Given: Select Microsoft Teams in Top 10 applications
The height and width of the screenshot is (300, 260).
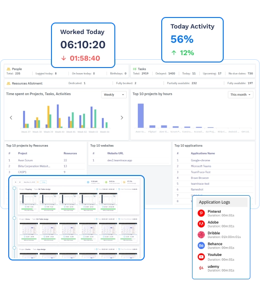Looking at the screenshot, I should 201,166.
